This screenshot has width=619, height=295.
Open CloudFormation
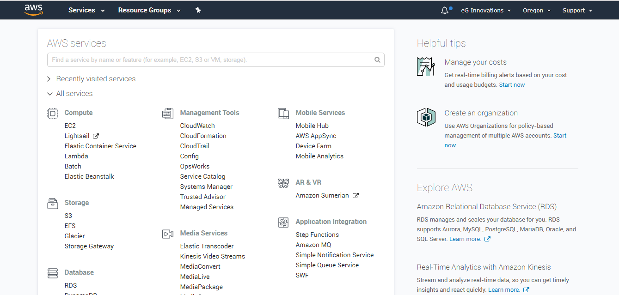(203, 136)
